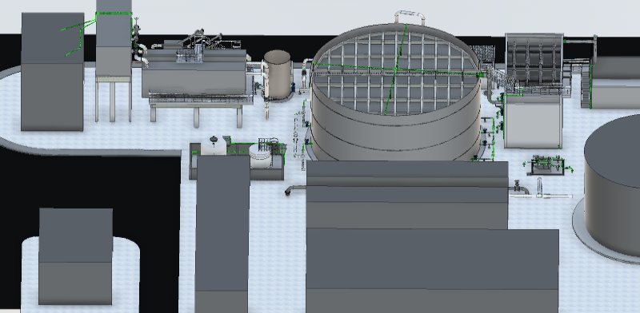Pick the tall dark gray block at far left
Viewport: 640px width, 313px height.
[x=52, y=72]
